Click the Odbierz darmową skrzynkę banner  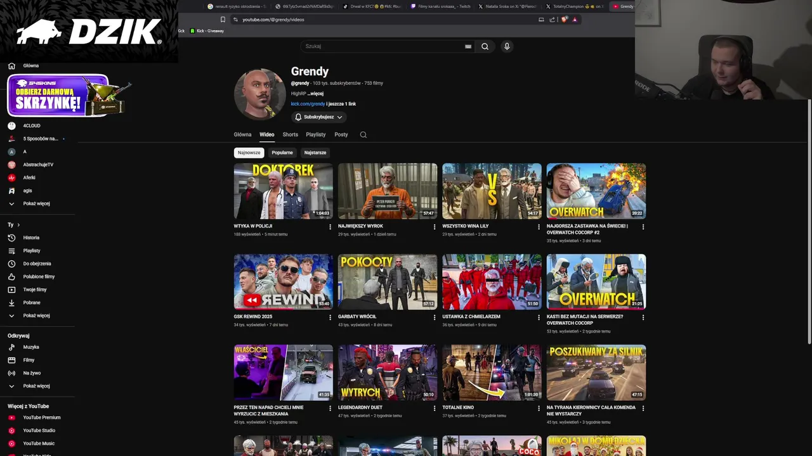(x=58, y=96)
